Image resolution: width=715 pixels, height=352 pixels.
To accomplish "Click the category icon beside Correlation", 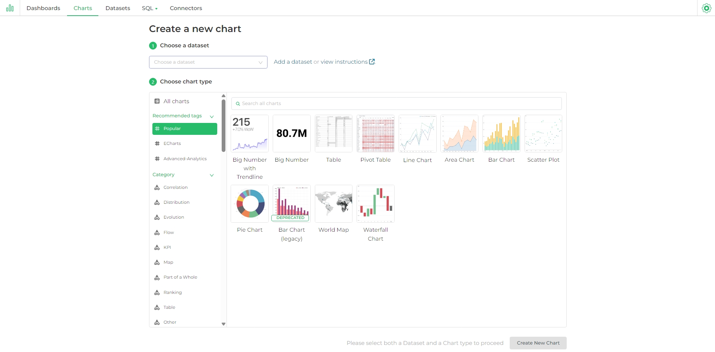I will [x=157, y=187].
